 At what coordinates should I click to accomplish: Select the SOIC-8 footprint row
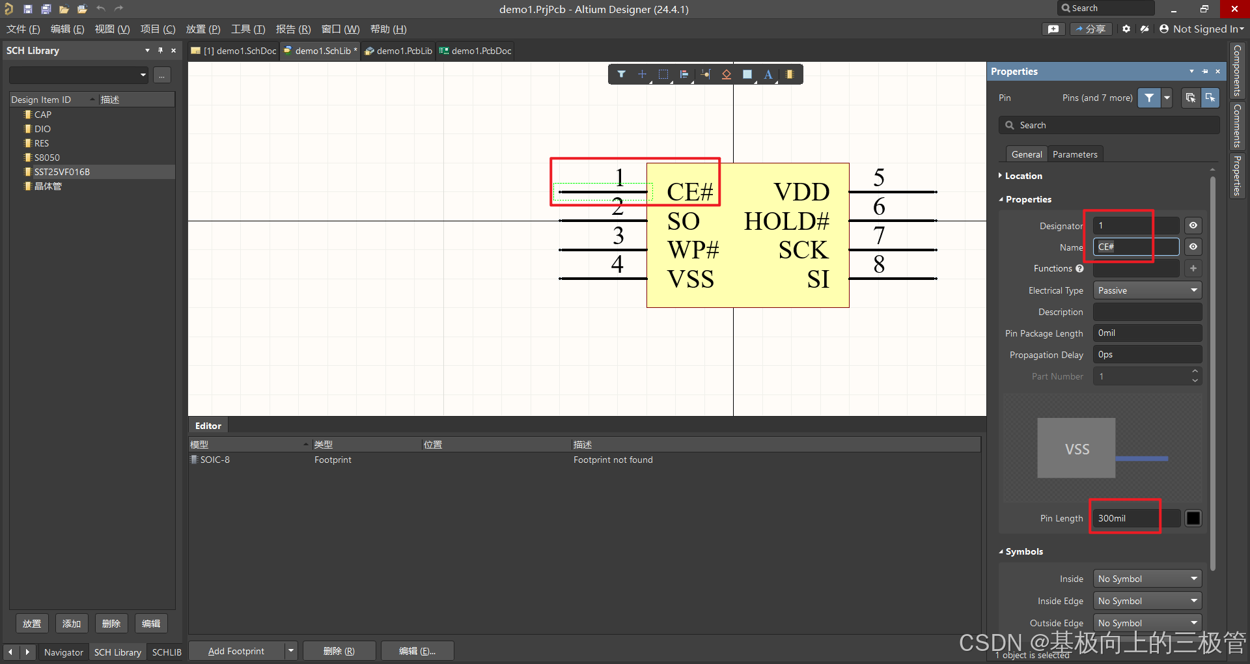[585, 460]
